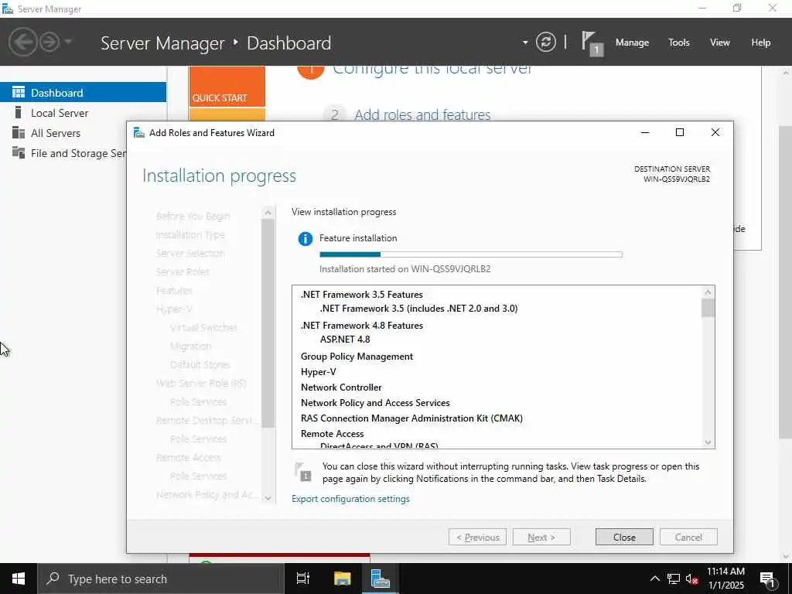Open the Manage menu
This screenshot has height=594, width=792.
(x=632, y=43)
